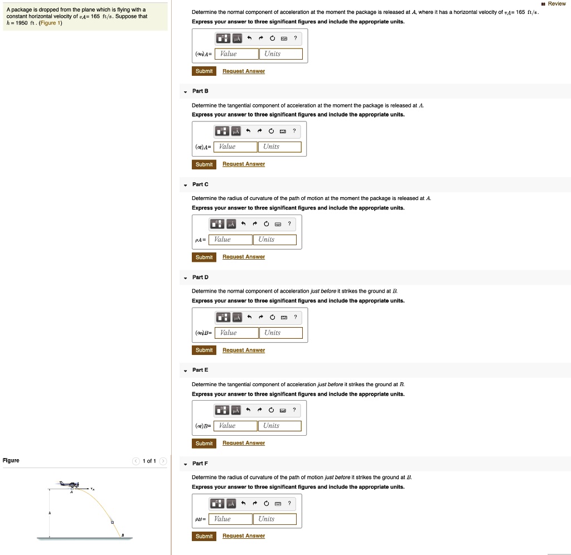The height and width of the screenshot is (555, 571).
Task: Click reset icon in Part C toolbar
Action: (267, 224)
